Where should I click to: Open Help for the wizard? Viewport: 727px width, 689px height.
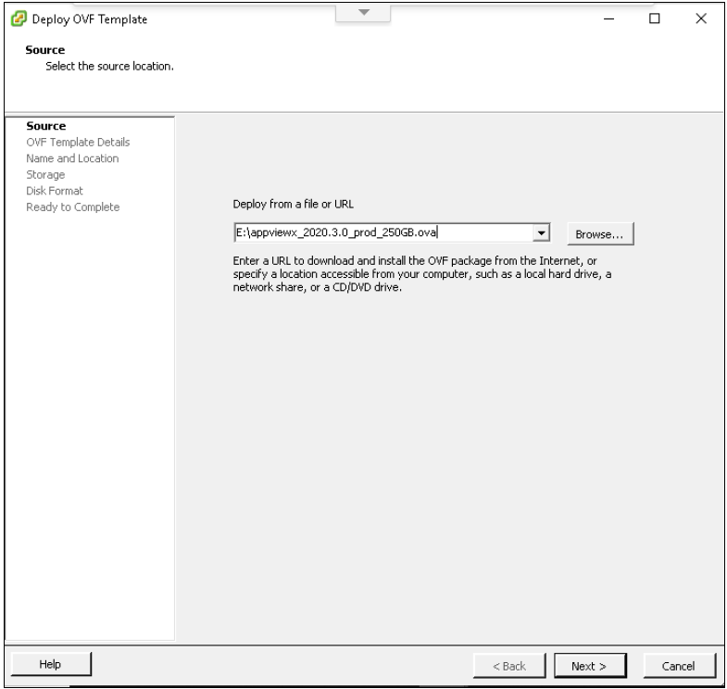click(51, 664)
